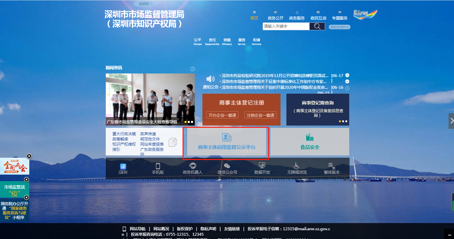
Task: Click the Shenzhen rainbow logo
Action: coord(365,15)
